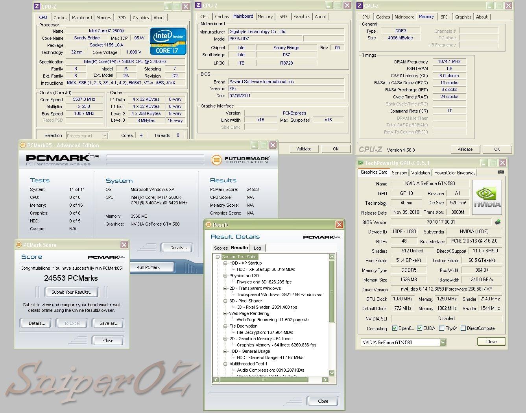Click the PCMark Score window title icon
This screenshot has width=526, height=413.
[x=18, y=244]
